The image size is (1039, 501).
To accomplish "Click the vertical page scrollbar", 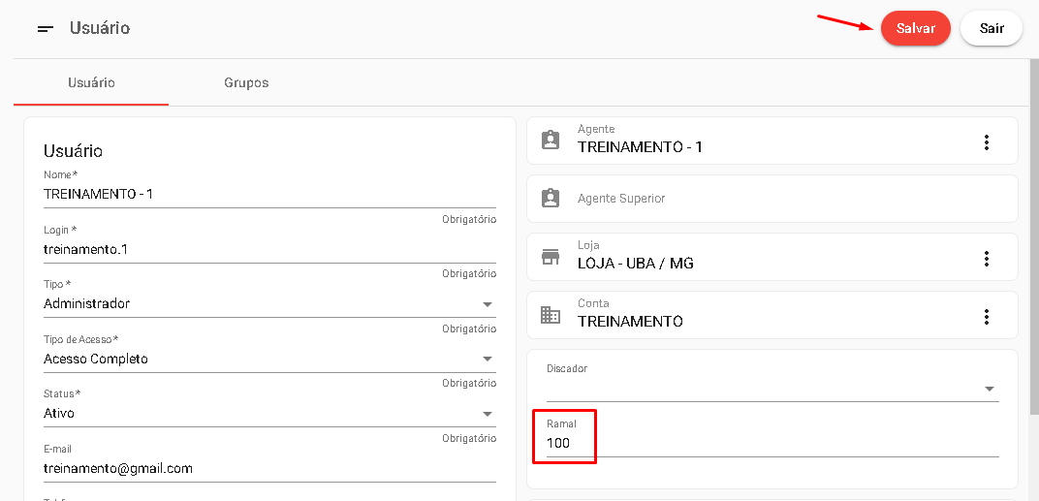I will (1034, 237).
